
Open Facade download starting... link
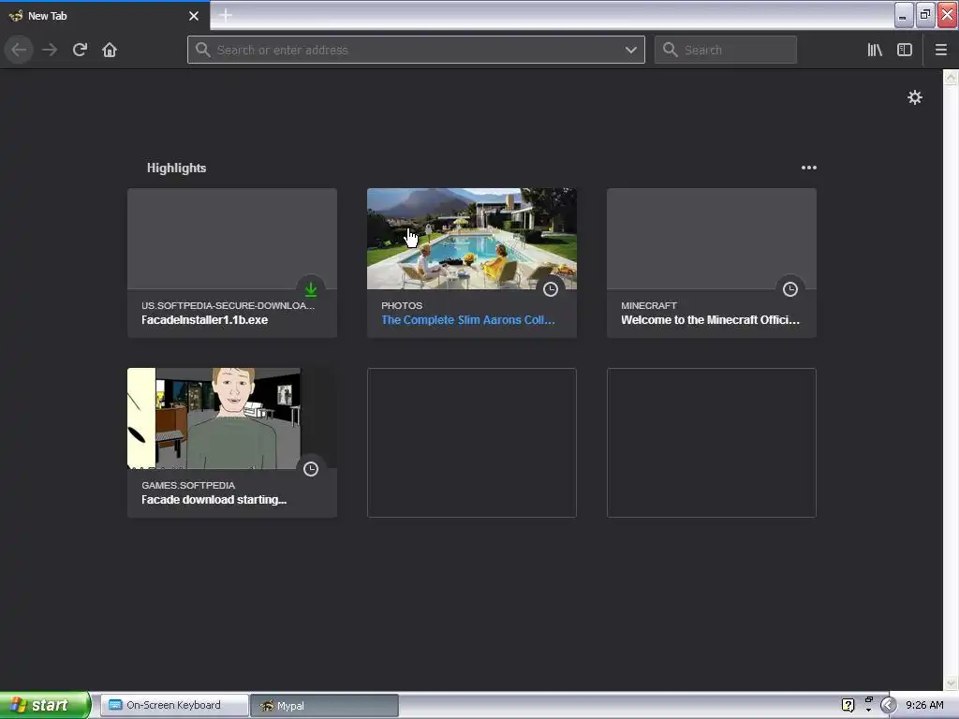(x=214, y=500)
